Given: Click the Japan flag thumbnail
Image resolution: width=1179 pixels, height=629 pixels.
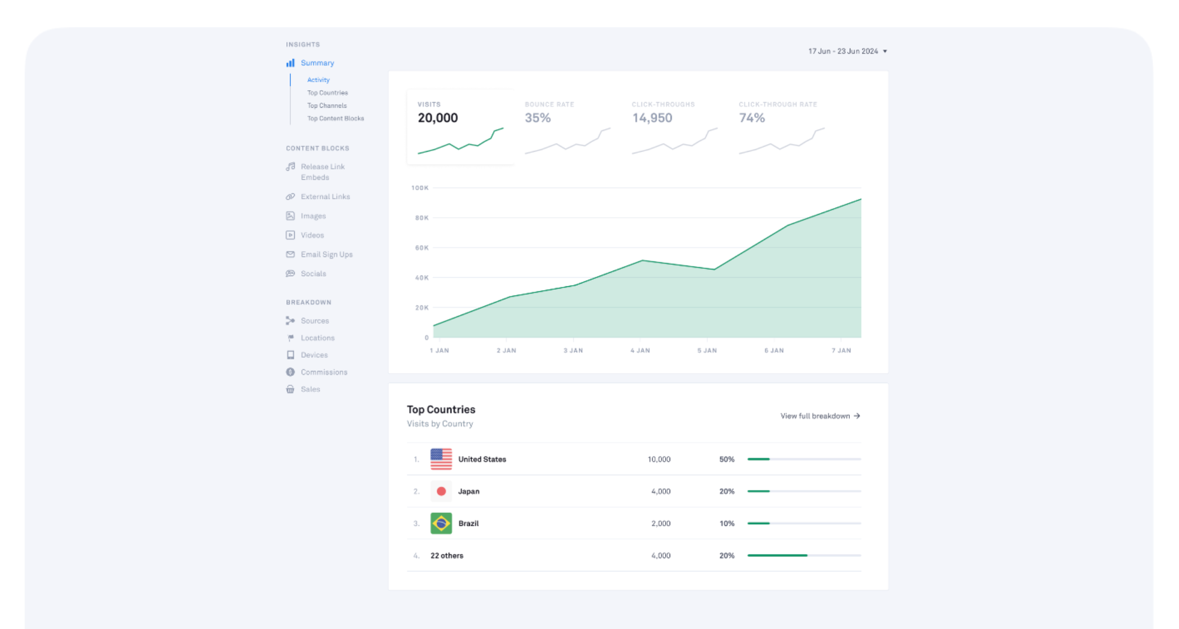Looking at the screenshot, I should click(441, 491).
